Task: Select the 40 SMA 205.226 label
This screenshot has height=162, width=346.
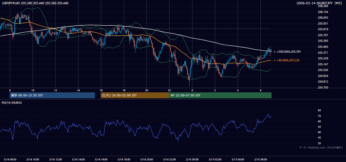Action: [x=286, y=60]
